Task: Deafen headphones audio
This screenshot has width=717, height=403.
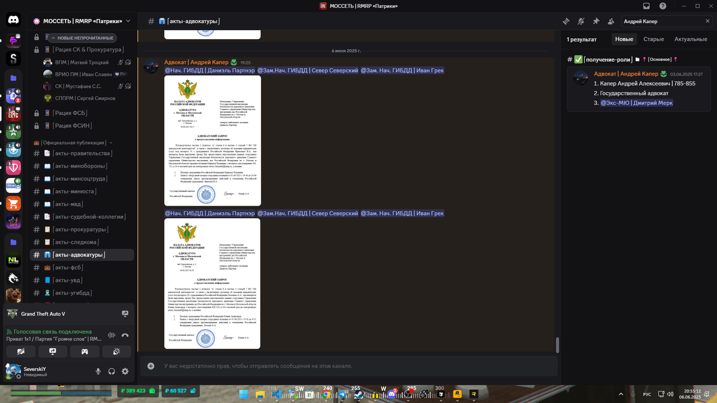Action: click(x=111, y=371)
